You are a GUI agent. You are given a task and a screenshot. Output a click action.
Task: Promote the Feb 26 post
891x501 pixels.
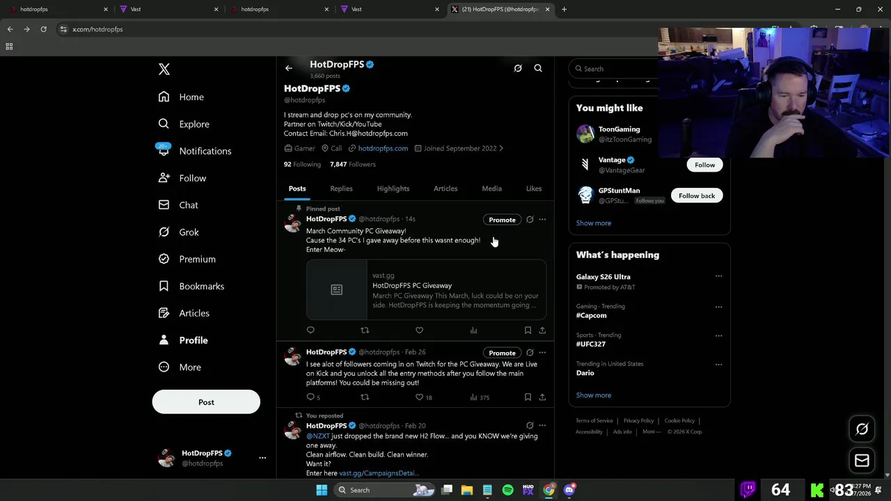[x=502, y=353]
